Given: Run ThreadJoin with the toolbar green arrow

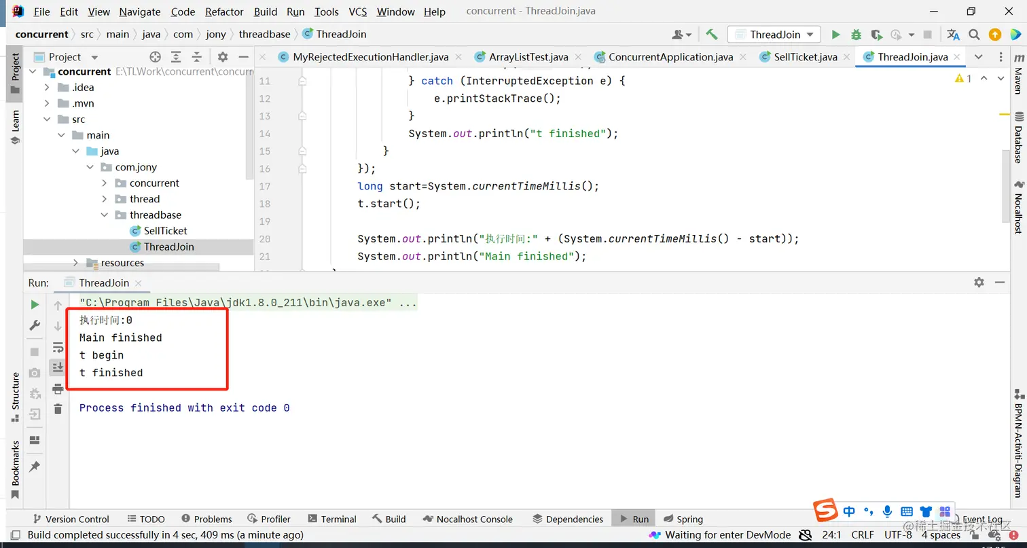Looking at the screenshot, I should pyautogui.click(x=835, y=35).
